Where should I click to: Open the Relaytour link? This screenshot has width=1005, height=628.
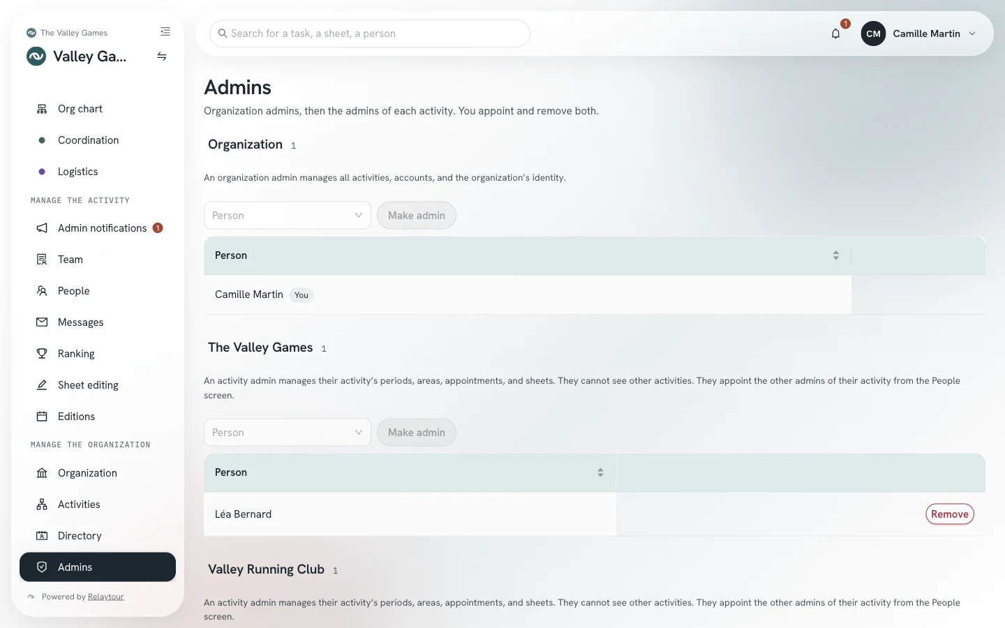[106, 597]
